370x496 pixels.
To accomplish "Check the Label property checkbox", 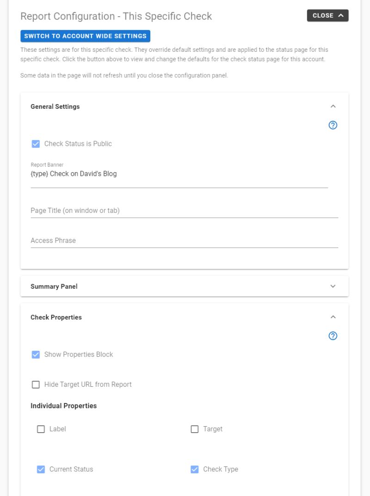I will [41, 429].
